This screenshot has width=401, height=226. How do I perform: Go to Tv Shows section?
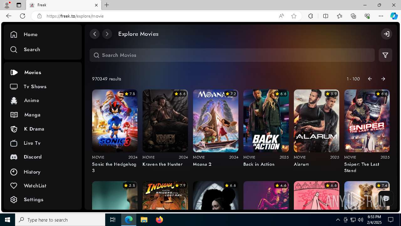[x=28, y=87]
